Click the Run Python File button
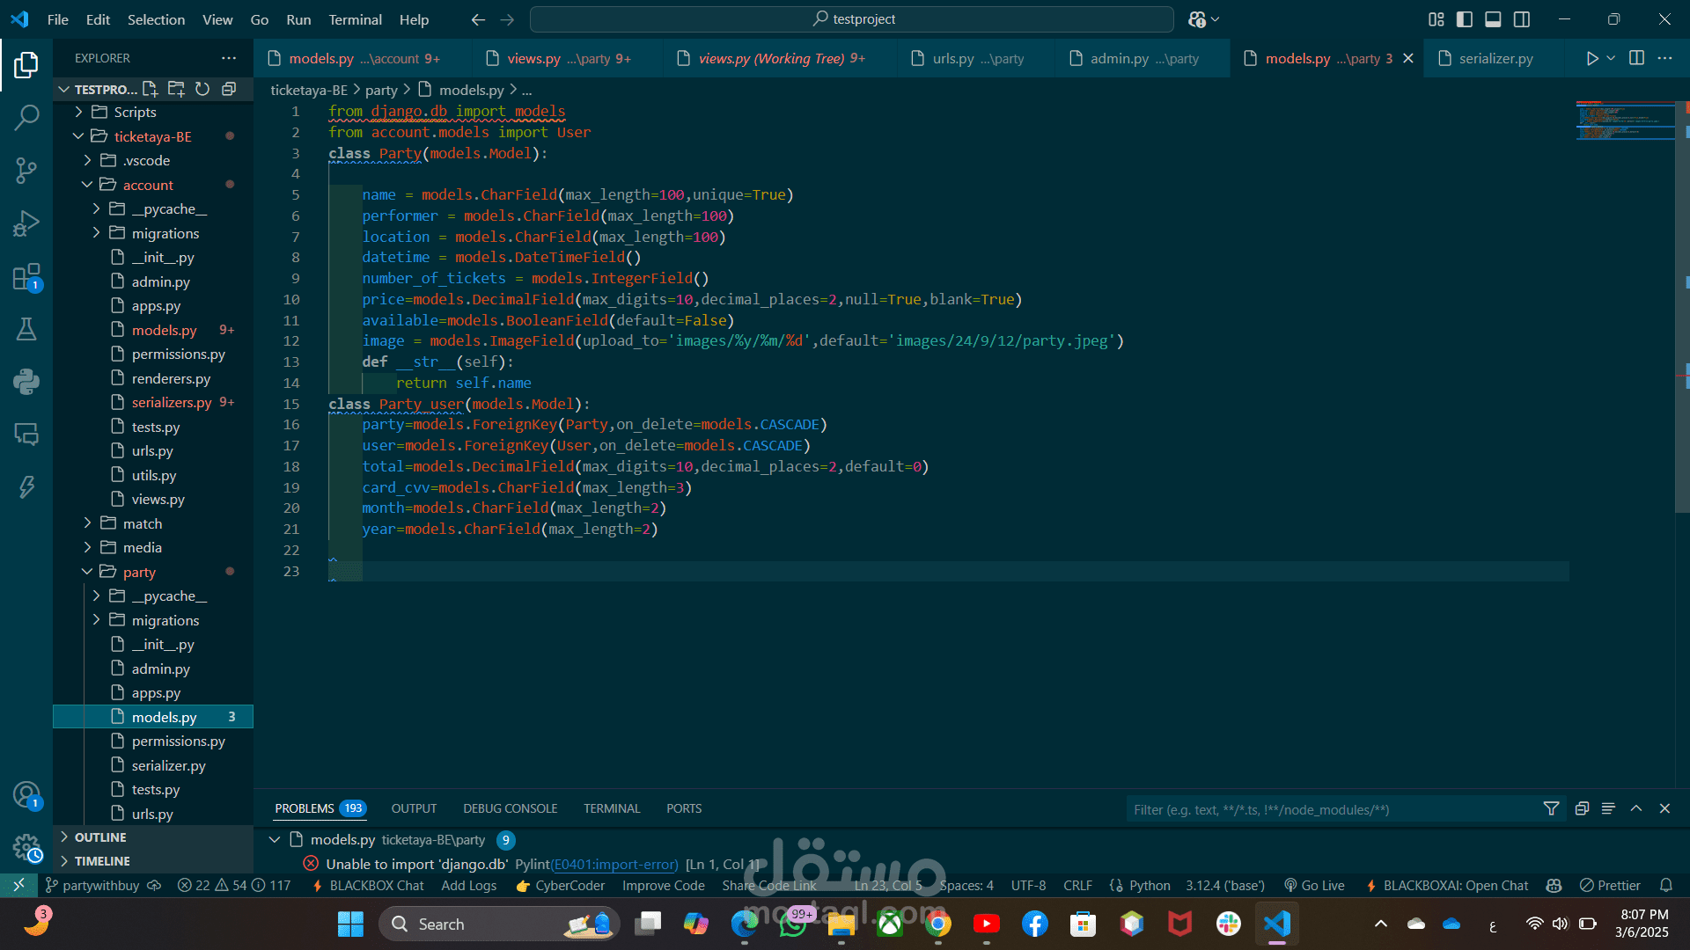 click(x=1591, y=58)
